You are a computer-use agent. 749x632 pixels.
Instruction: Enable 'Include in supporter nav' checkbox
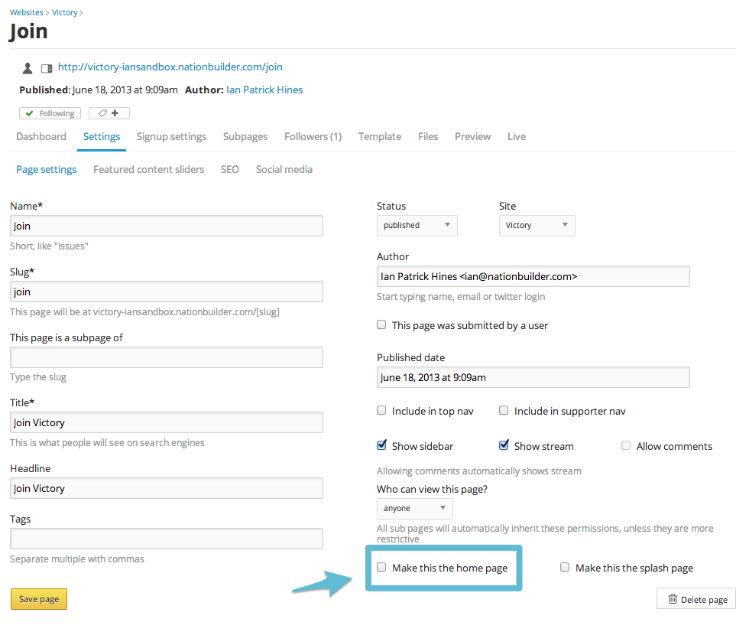[504, 411]
